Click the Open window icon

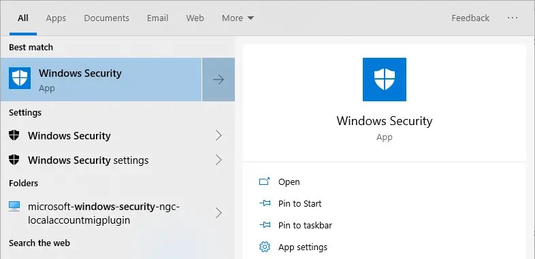coord(264,182)
